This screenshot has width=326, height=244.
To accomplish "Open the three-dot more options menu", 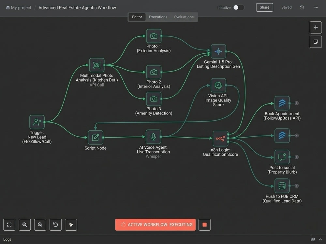I will click(x=317, y=7).
